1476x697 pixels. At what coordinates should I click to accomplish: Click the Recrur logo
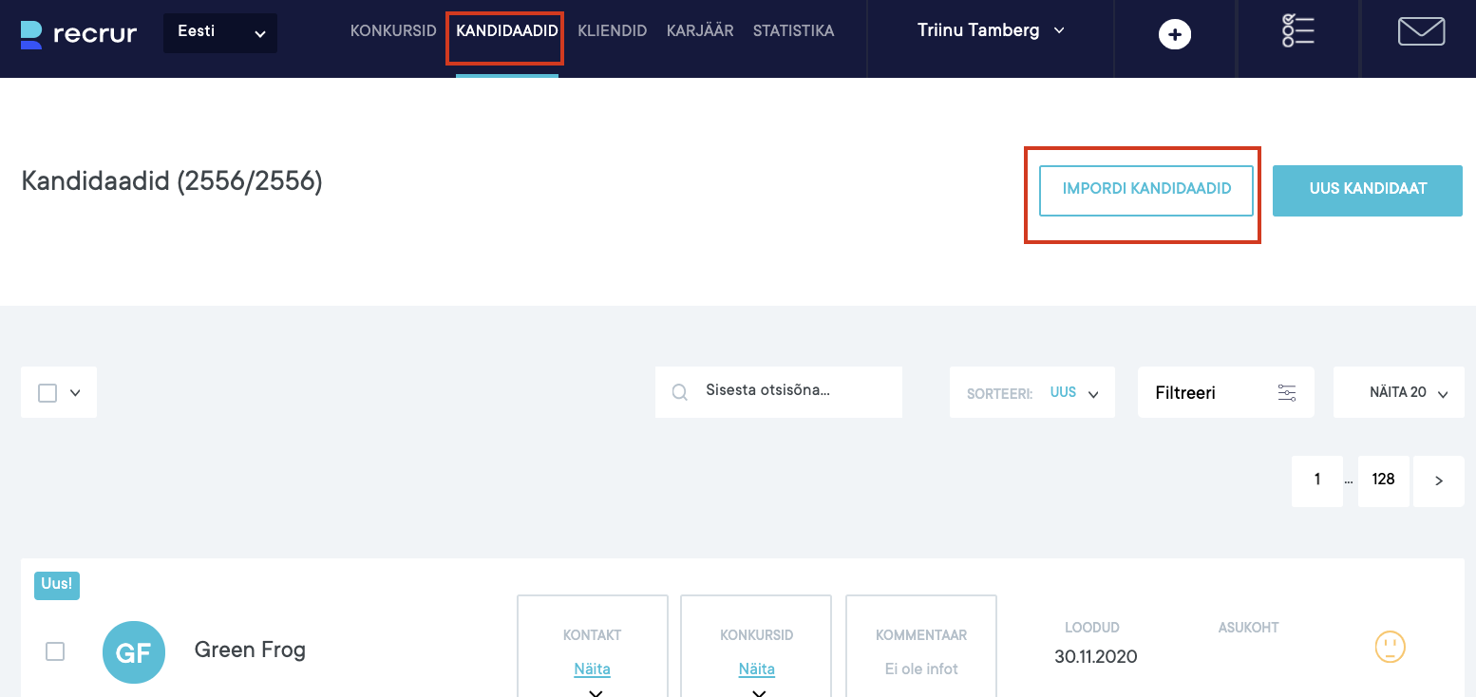tap(79, 34)
